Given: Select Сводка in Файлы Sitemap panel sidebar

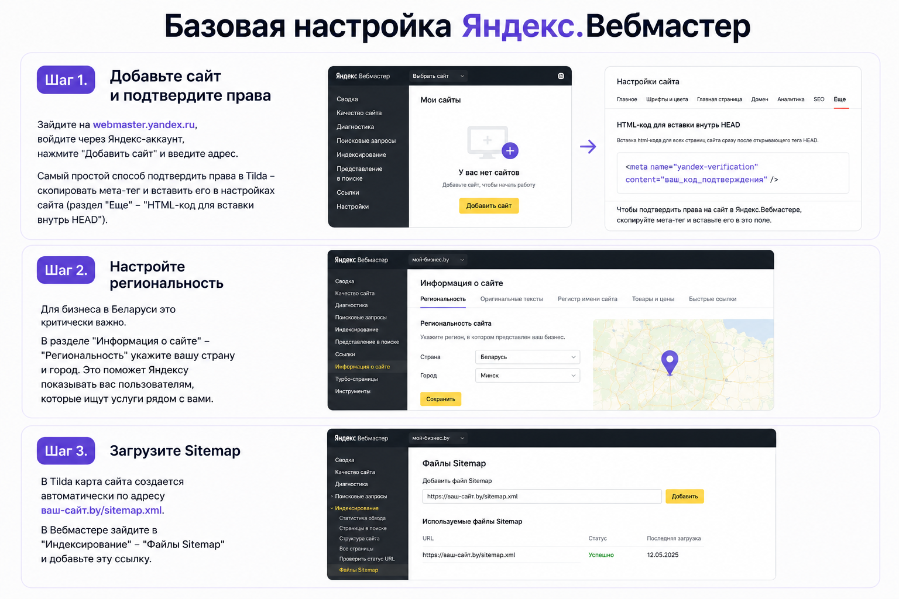Looking at the screenshot, I should click(344, 460).
